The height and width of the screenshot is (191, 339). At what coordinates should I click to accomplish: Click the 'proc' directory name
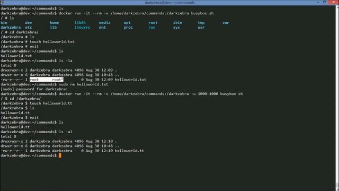coord(128,27)
